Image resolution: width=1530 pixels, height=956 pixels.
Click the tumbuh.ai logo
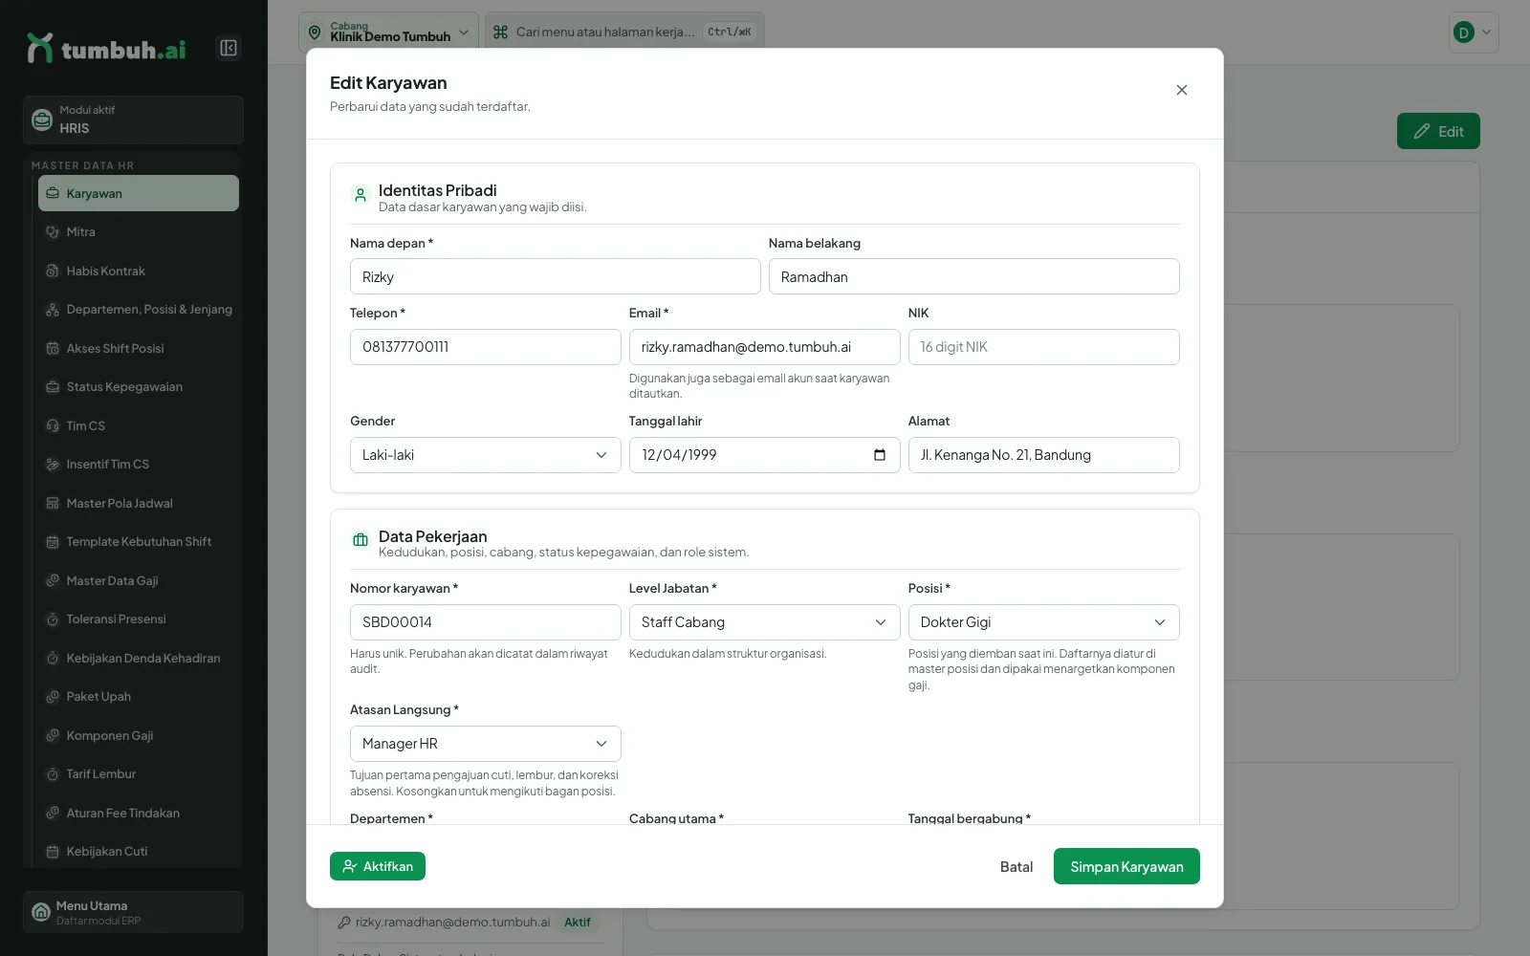(x=106, y=49)
